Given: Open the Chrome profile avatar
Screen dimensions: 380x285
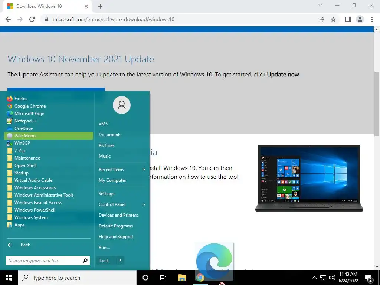Looking at the screenshot, I should pyautogui.click(x=360, y=19).
